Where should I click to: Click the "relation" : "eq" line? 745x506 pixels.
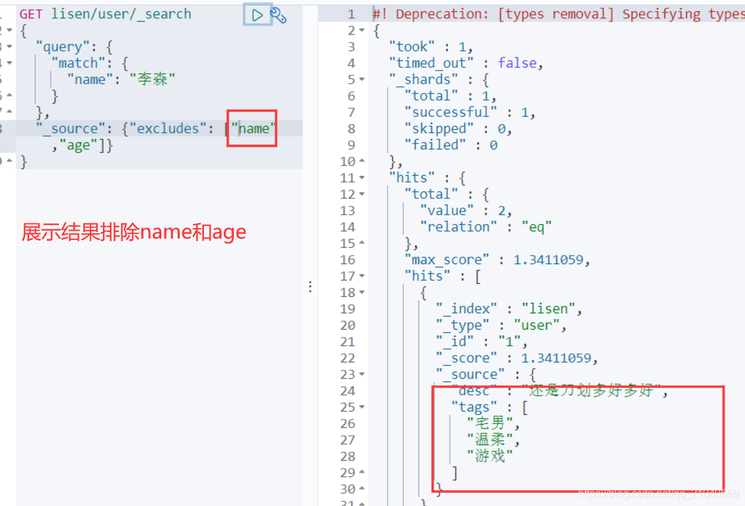pyautogui.click(x=486, y=227)
